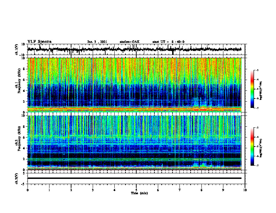This screenshot has height=213, width=276.
Task: Click the '-3' label on ch.2 color bar
Action: tap(257, 128)
